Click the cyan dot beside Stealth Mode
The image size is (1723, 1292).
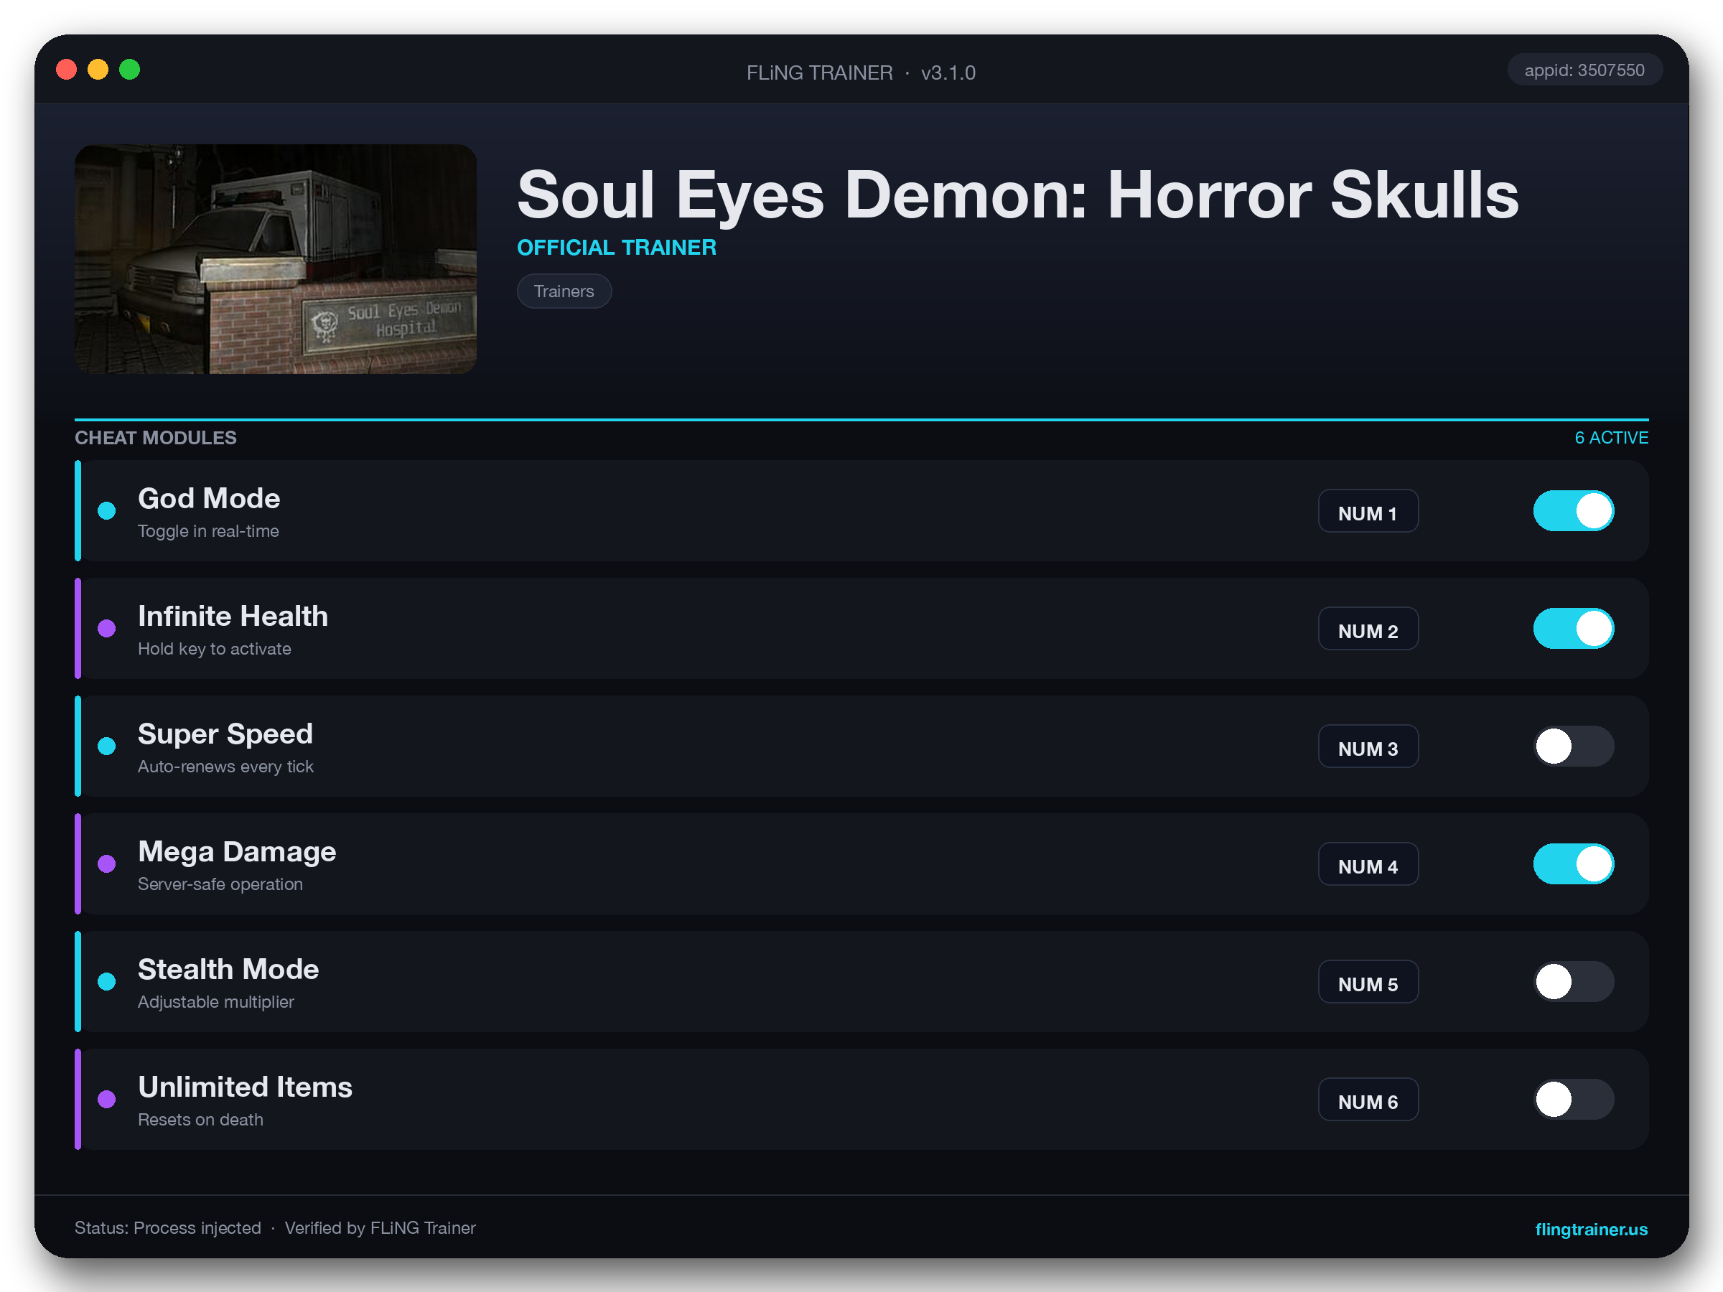click(107, 981)
